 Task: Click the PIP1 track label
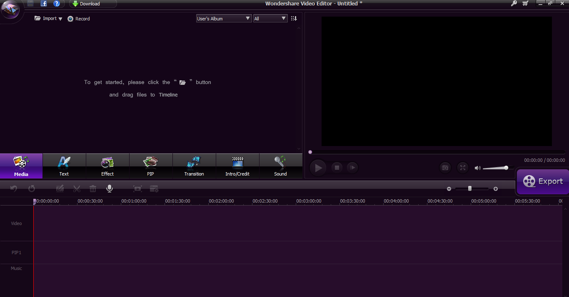16,252
